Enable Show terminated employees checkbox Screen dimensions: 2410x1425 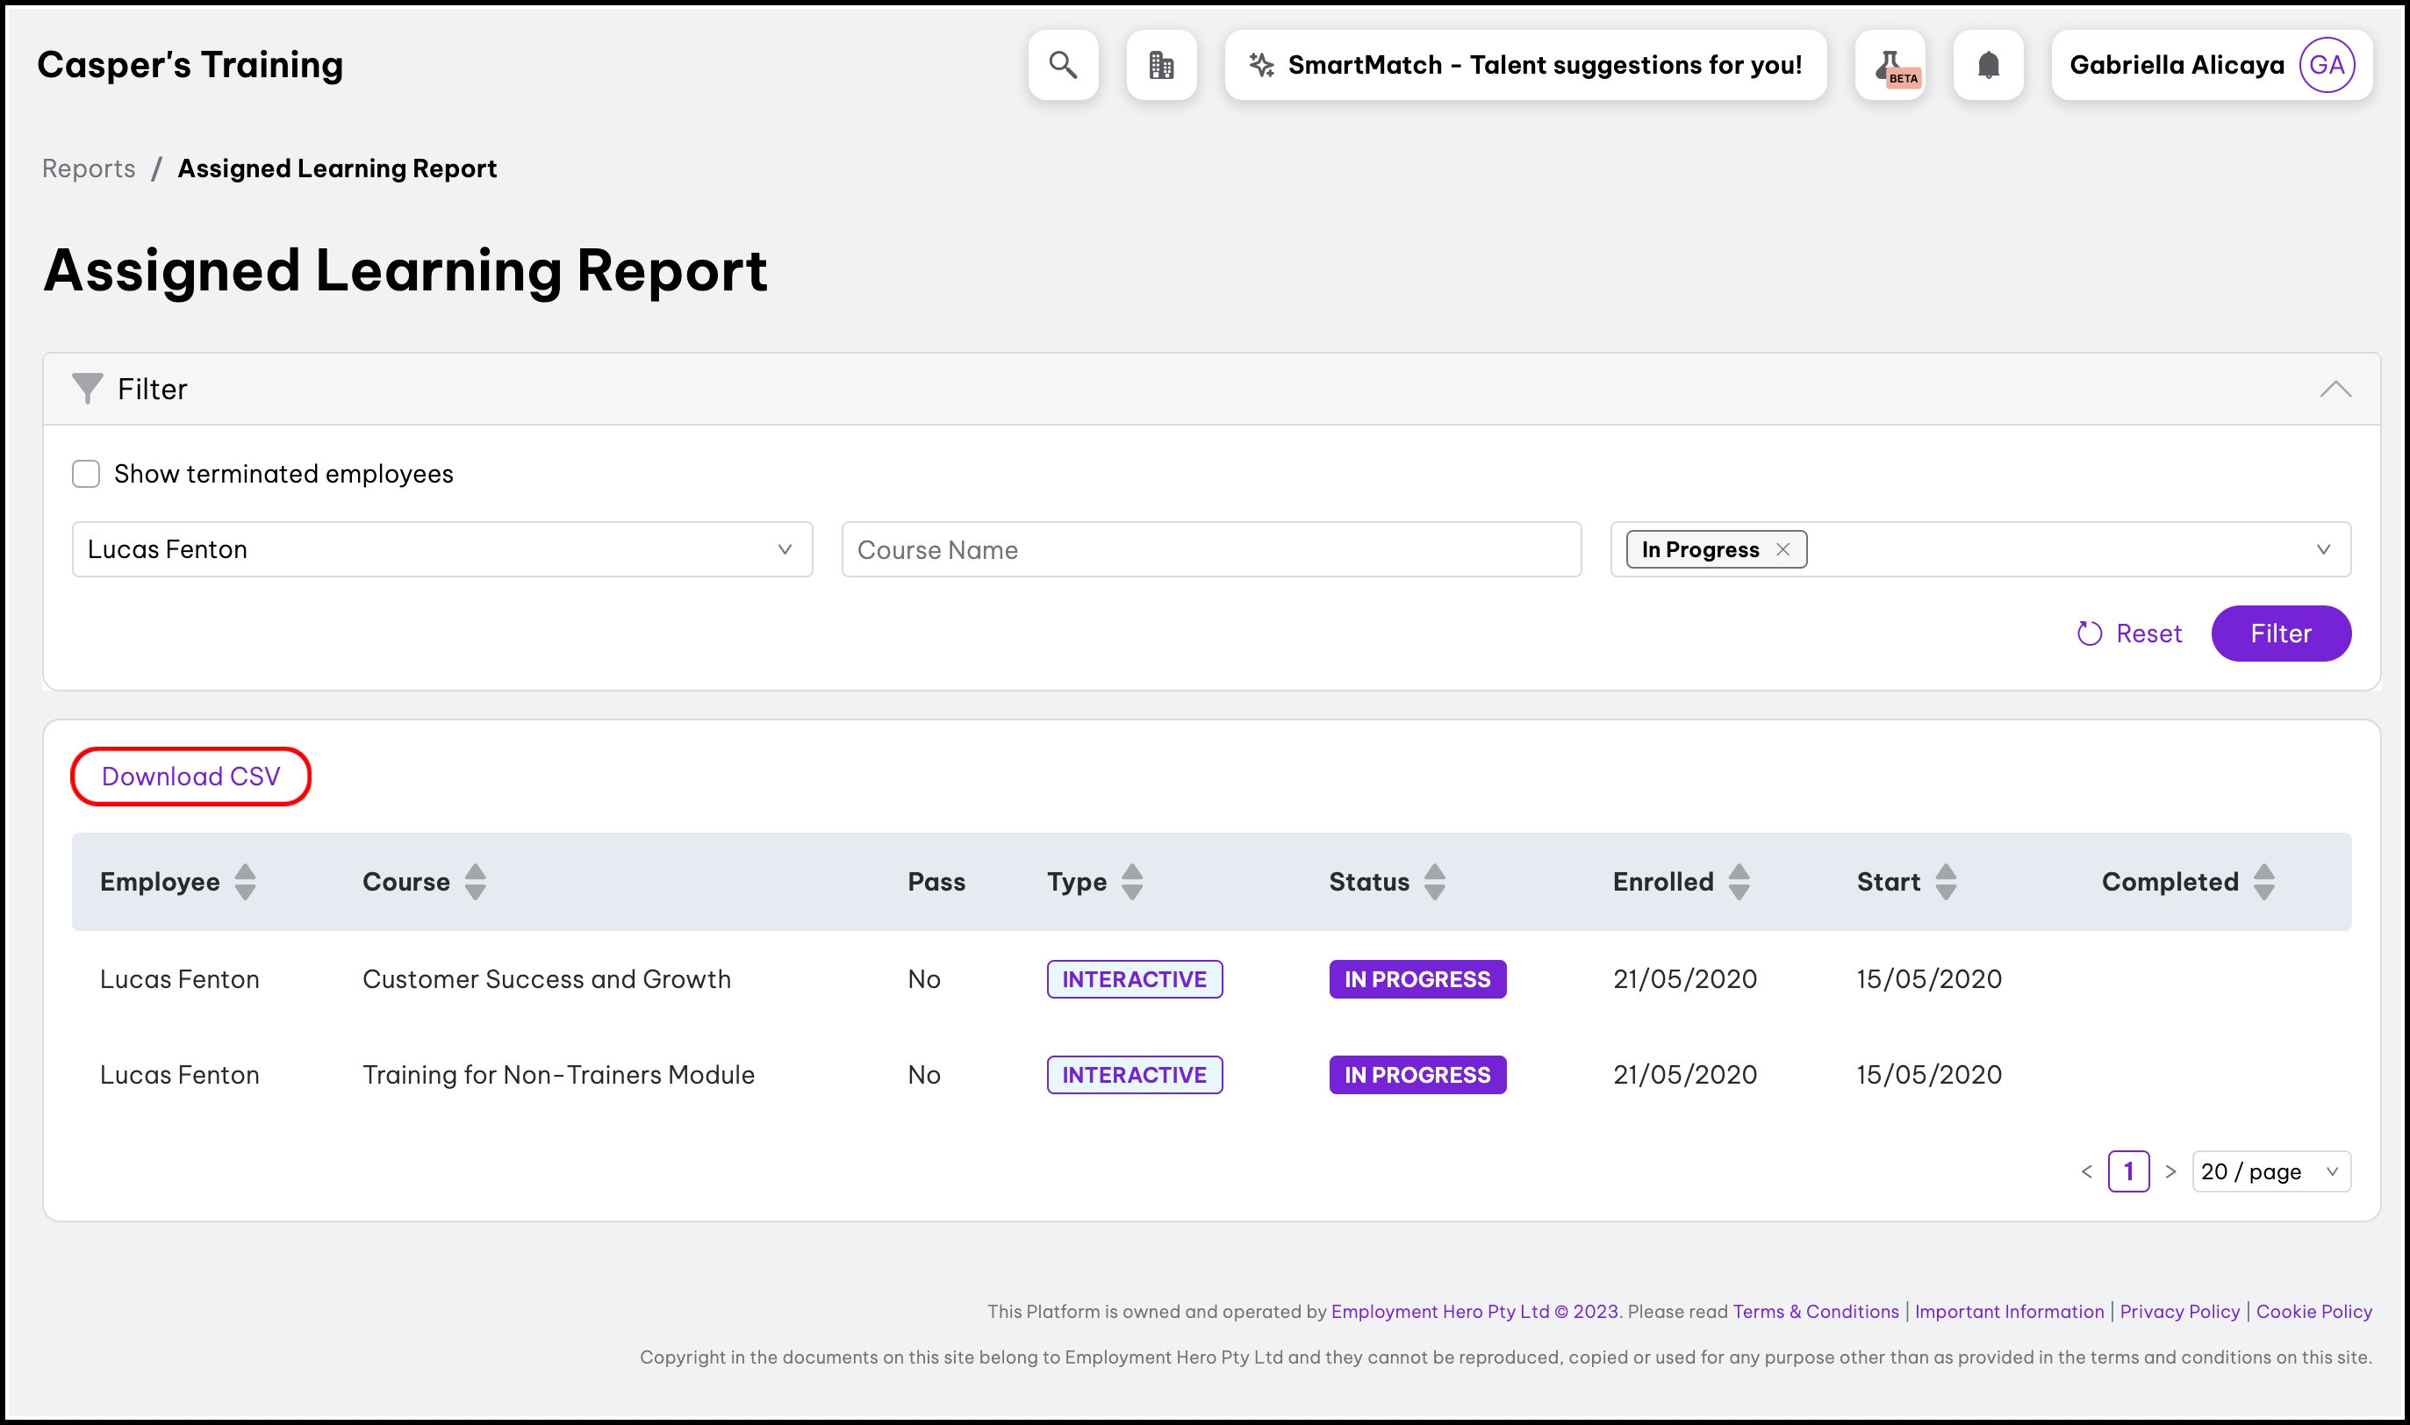coord(86,474)
